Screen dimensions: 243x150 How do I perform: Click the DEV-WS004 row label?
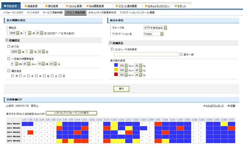tap(14, 137)
